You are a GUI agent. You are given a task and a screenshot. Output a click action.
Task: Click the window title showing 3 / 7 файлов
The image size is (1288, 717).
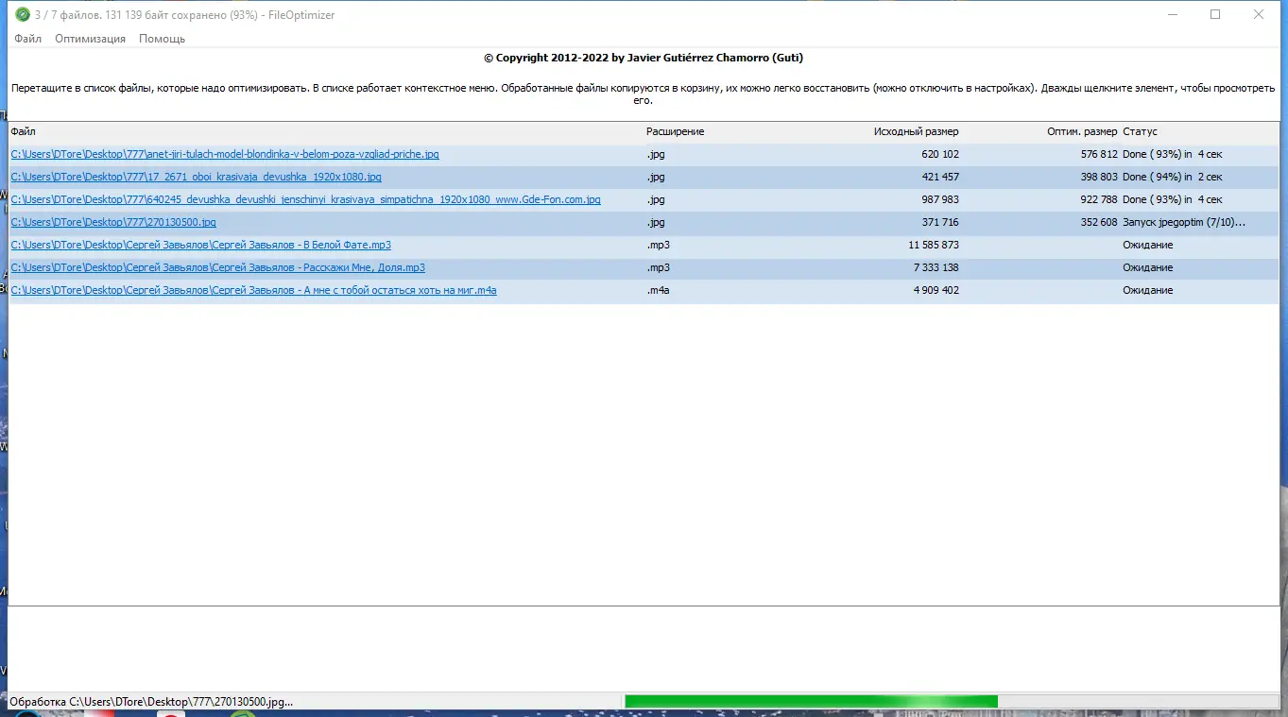coord(184,15)
